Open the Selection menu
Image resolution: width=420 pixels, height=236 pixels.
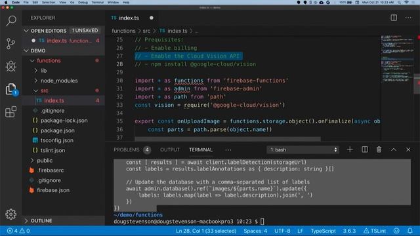[49, 3]
